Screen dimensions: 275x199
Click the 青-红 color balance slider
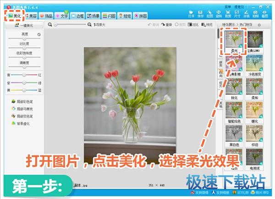click(24, 75)
